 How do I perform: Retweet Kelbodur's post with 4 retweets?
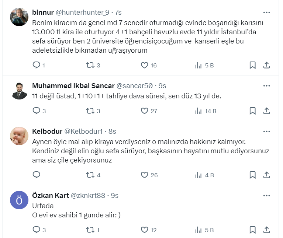coord(90,175)
